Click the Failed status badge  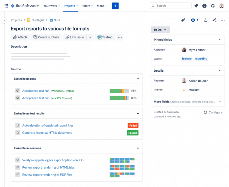(133, 126)
